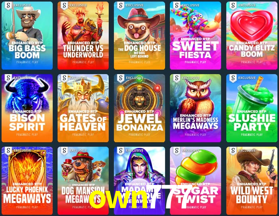The height and width of the screenshot is (216, 279).
Task: Select The Dog House No Dog Left Behind
Action: [139, 35]
